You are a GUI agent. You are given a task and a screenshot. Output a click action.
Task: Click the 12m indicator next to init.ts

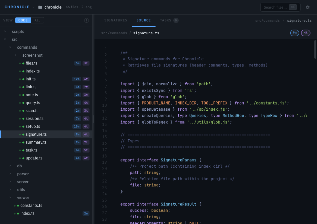click(76, 79)
